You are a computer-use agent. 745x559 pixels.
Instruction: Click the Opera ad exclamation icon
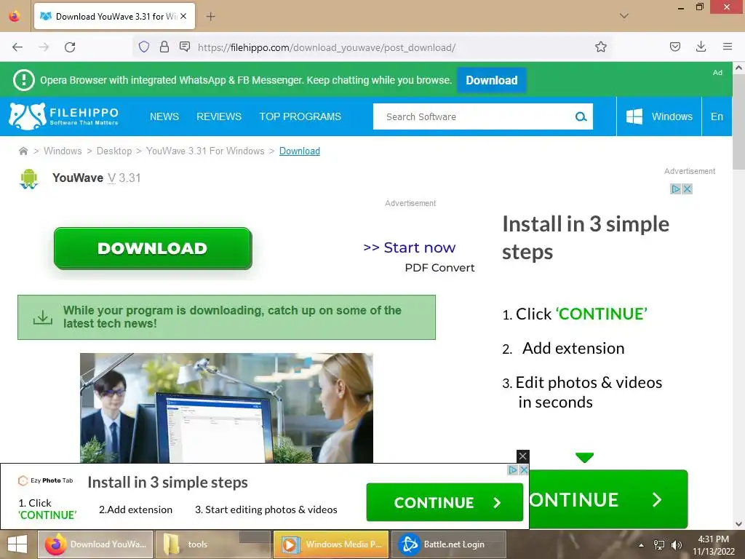24,80
